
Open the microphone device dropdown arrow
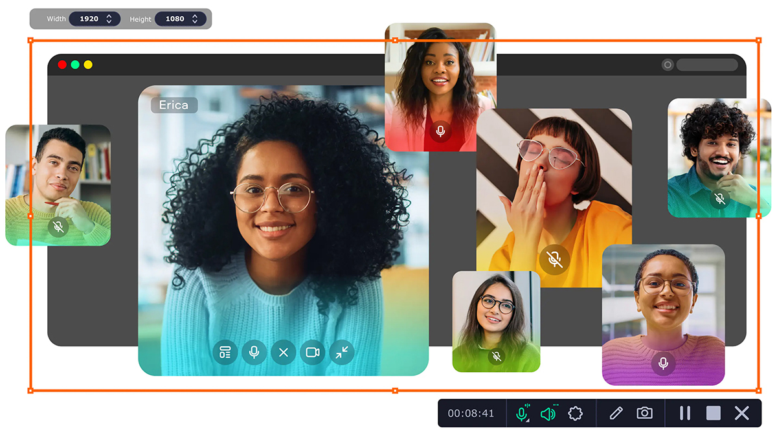tap(527, 421)
